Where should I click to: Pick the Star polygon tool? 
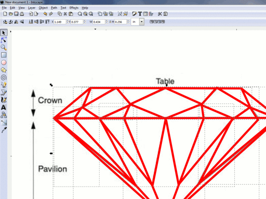(x=4, y=70)
